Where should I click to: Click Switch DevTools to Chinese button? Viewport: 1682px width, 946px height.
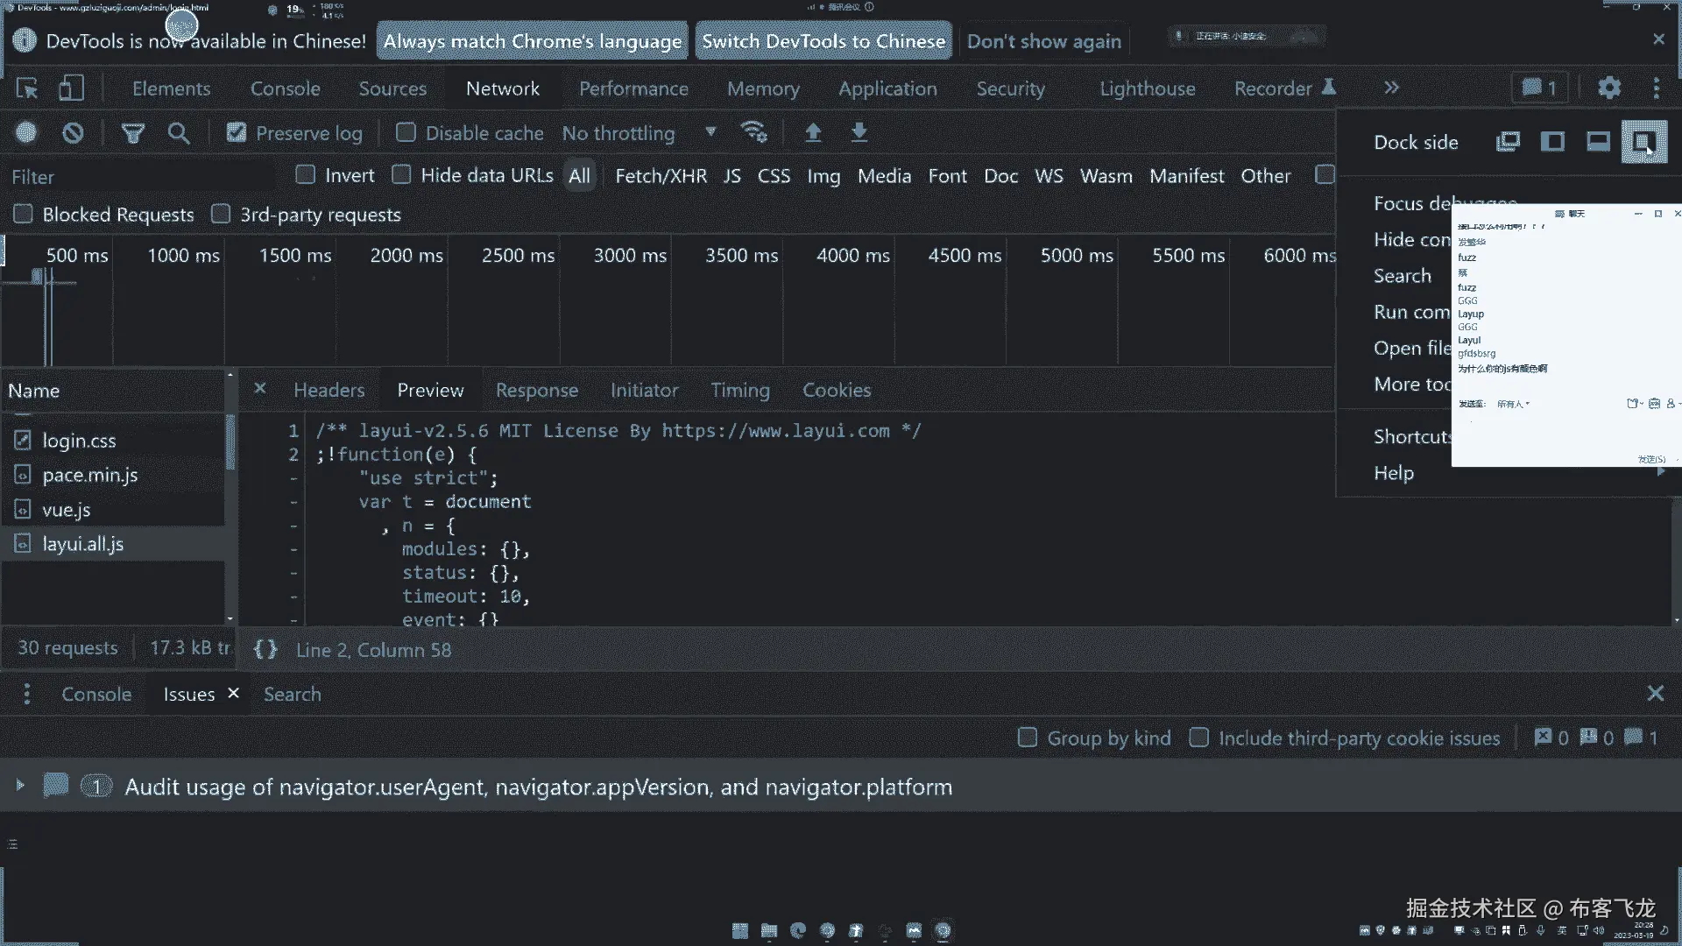[x=823, y=41]
